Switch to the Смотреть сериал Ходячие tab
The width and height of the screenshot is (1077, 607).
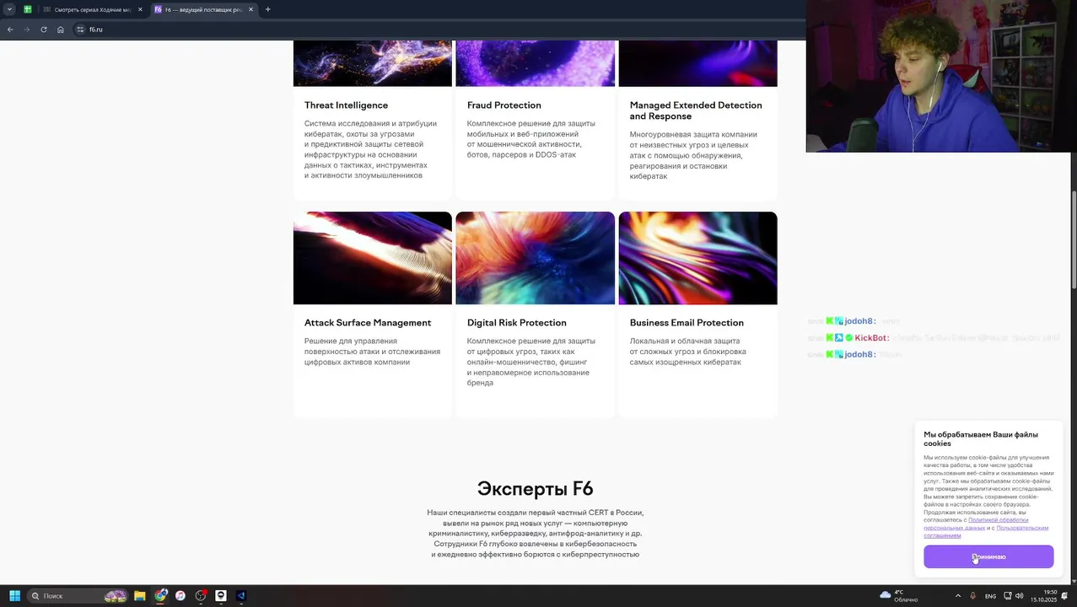(x=92, y=9)
